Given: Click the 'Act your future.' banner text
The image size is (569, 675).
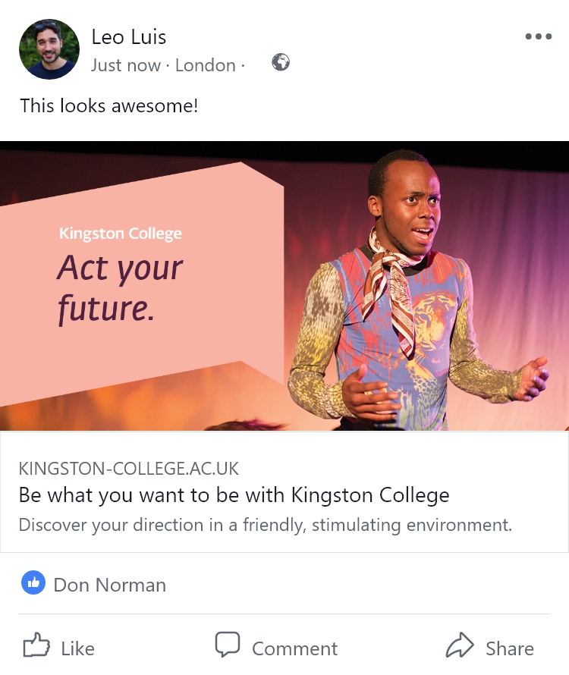Looking at the screenshot, I should [120, 288].
